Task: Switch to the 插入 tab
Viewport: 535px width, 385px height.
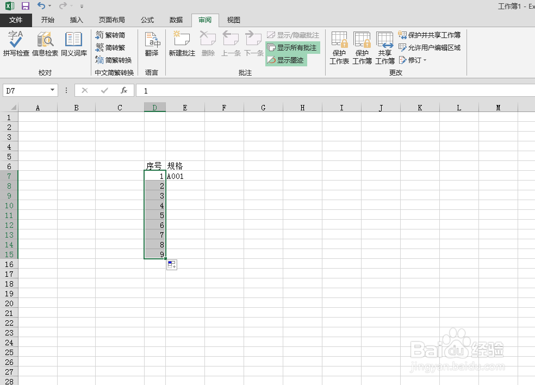Action: click(x=76, y=20)
